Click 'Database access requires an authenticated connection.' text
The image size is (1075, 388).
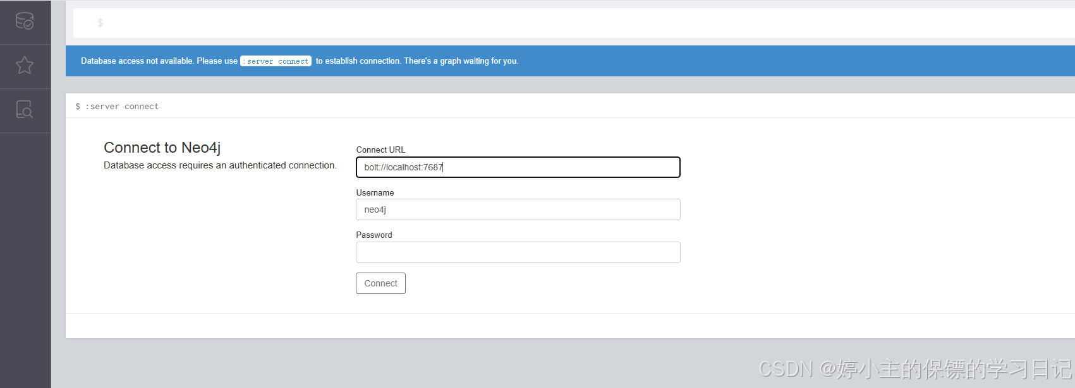click(220, 165)
